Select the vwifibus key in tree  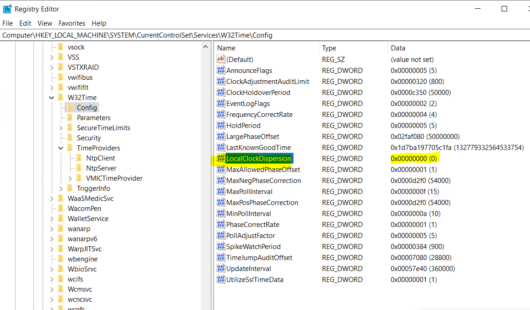80,77
